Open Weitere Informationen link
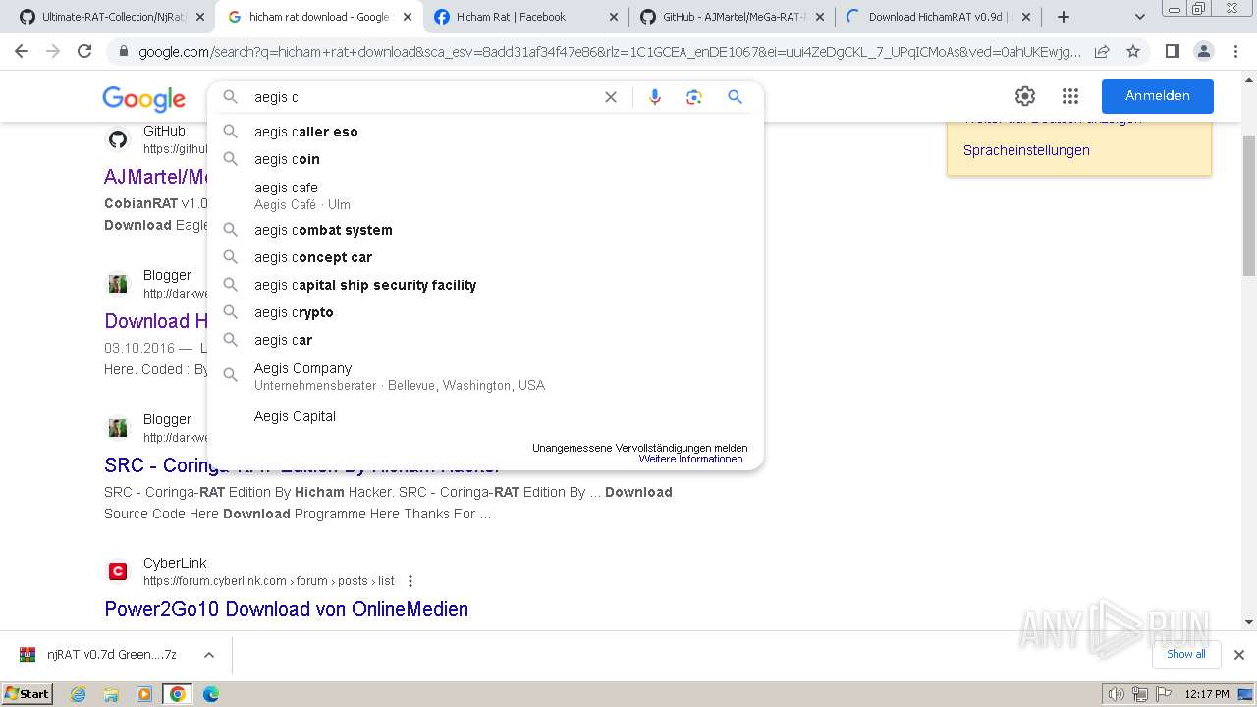 690,459
